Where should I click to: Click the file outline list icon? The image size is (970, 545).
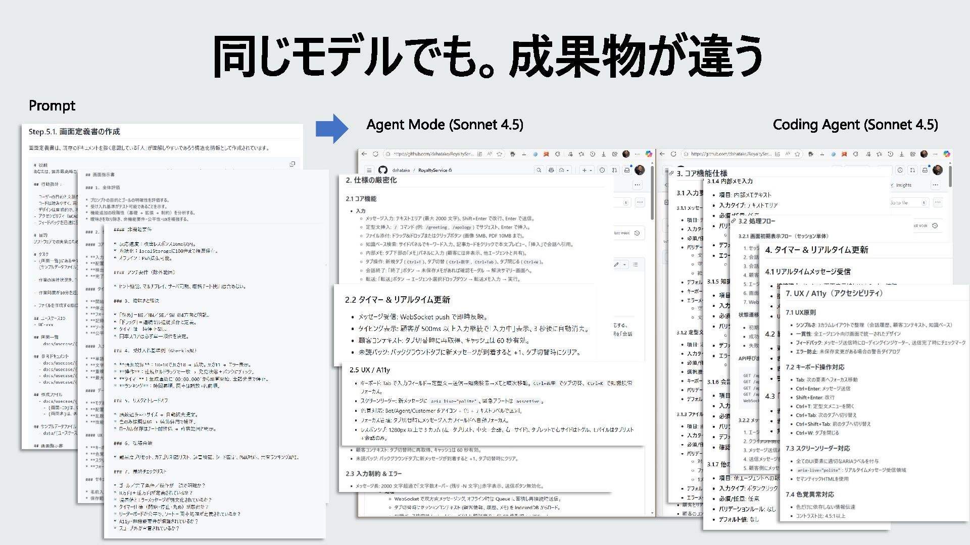click(x=636, y=264)
